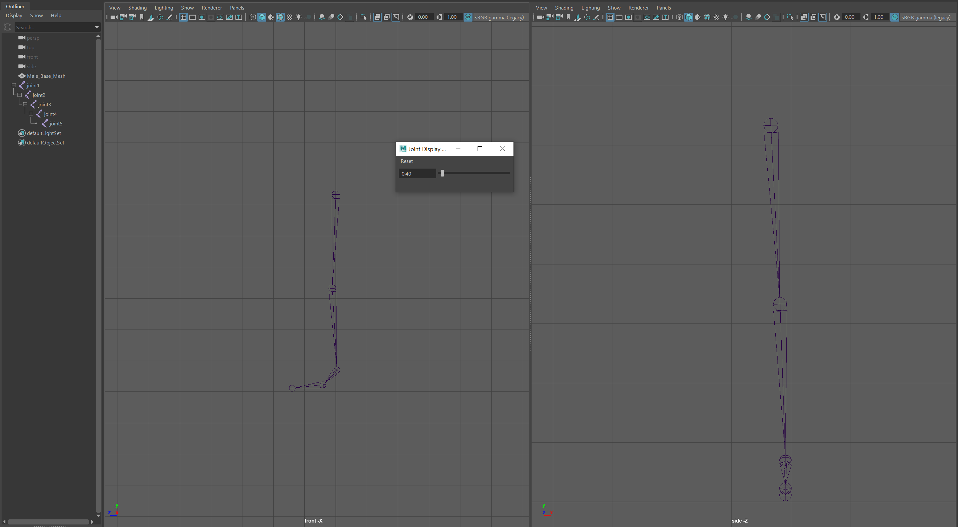
Task: Click film gate icon in side viewport toolbar
Action: pos(619,17)
